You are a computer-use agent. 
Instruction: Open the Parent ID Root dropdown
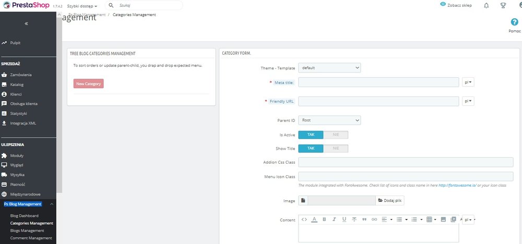(329, 120)
